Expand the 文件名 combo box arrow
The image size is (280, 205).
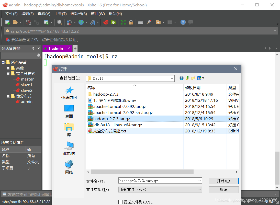pyautogui.click(x=200, y=180)
